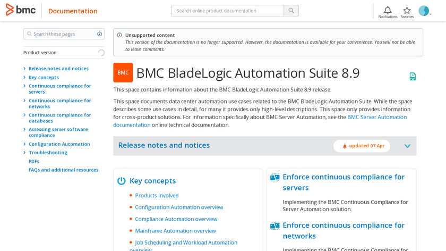Open the user profile avatar
This screenshot has height=251, width=446.
(x=424, y=11)
